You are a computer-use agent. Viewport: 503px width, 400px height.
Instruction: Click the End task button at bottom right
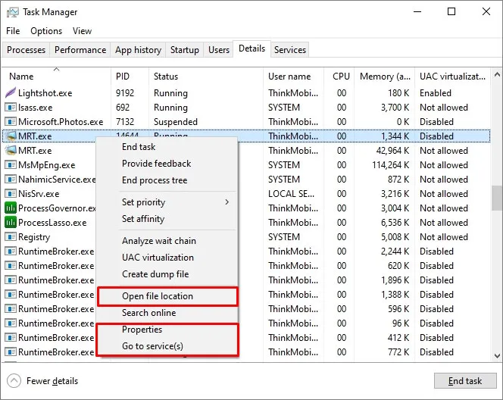click(x=465, y=381)
